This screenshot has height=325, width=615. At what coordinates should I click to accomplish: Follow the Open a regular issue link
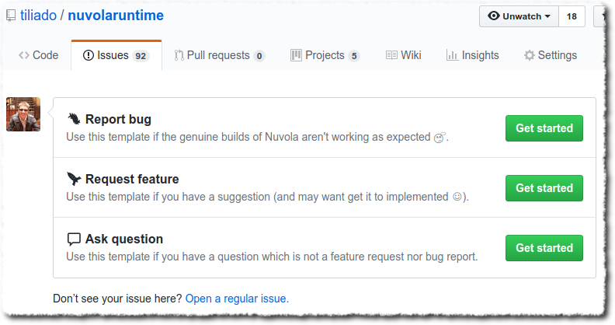coord(237,298)
